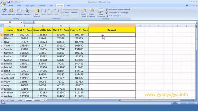The width and height of the screenshot is (198, 111).
Task: Select empty Remark cell for Nilesh
Action: (112, 38)
